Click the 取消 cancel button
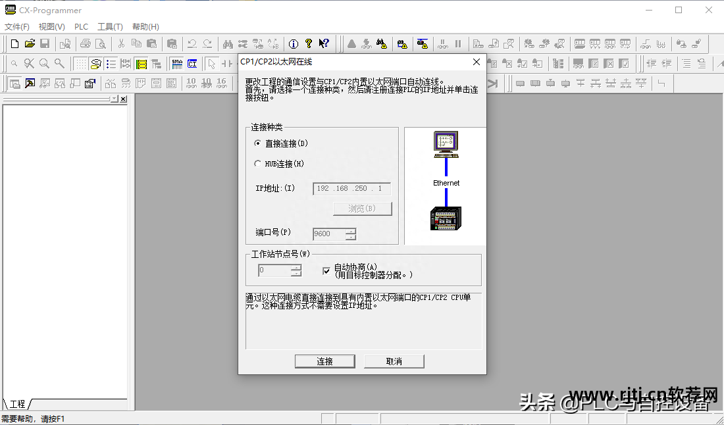 [394, 361]
